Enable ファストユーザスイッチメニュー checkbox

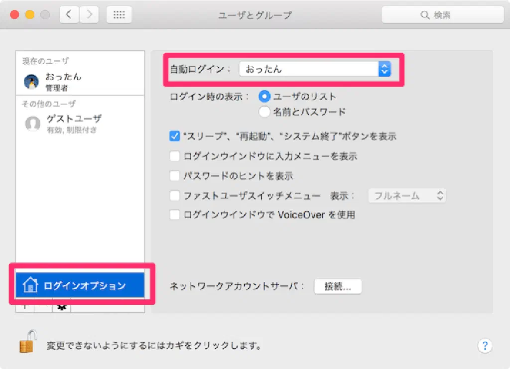pyautogui.click(x=174, y=196)
